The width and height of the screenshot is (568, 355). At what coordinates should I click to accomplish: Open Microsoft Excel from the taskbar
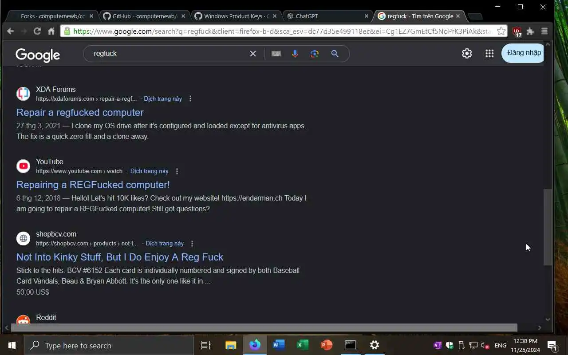[303, 345]
